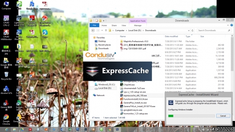Click the Search Downloads field
The width and height of the screenshot is (235, 132).
pyautogui.click(x=214, y=30)
